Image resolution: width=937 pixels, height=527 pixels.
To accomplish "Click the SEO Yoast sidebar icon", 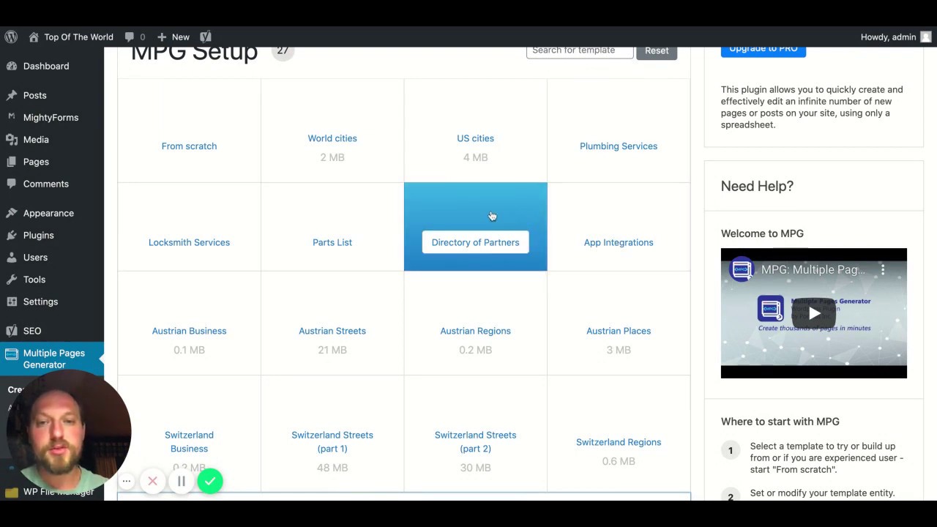I will 12,331.
